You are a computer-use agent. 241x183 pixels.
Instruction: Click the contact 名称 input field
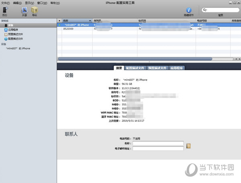(158, 143)
